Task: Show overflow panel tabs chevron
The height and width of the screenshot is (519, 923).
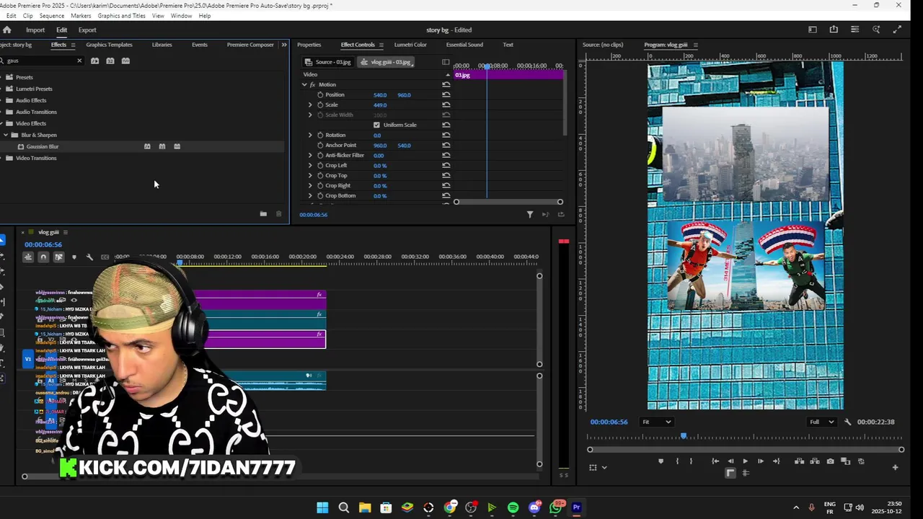Action: click(x=284, y=45)
